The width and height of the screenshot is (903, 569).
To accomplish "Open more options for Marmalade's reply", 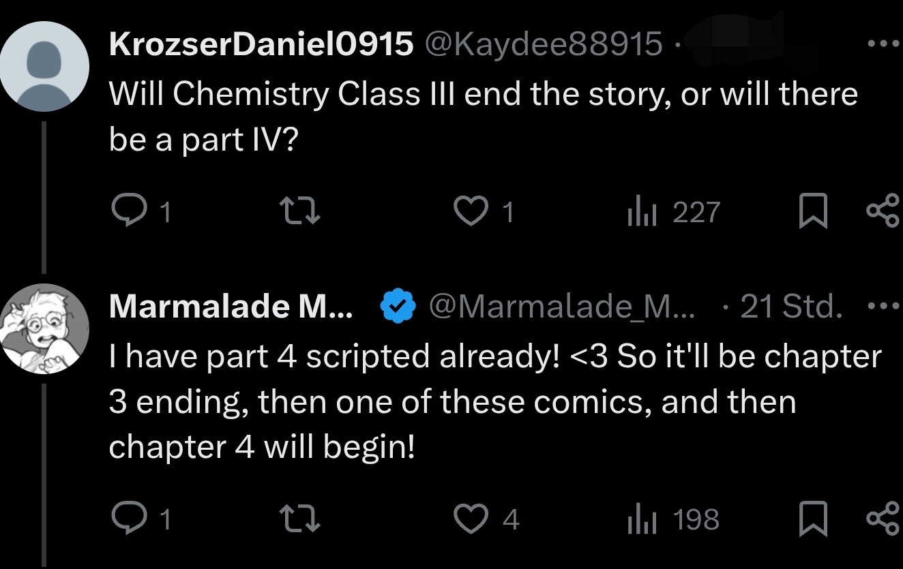I will click(885, 307).
